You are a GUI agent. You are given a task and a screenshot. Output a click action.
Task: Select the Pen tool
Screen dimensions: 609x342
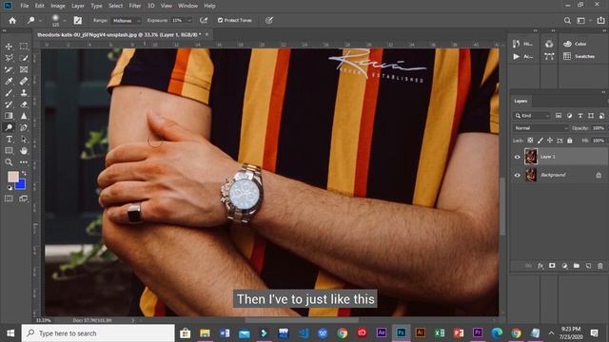tap(24, 127)
